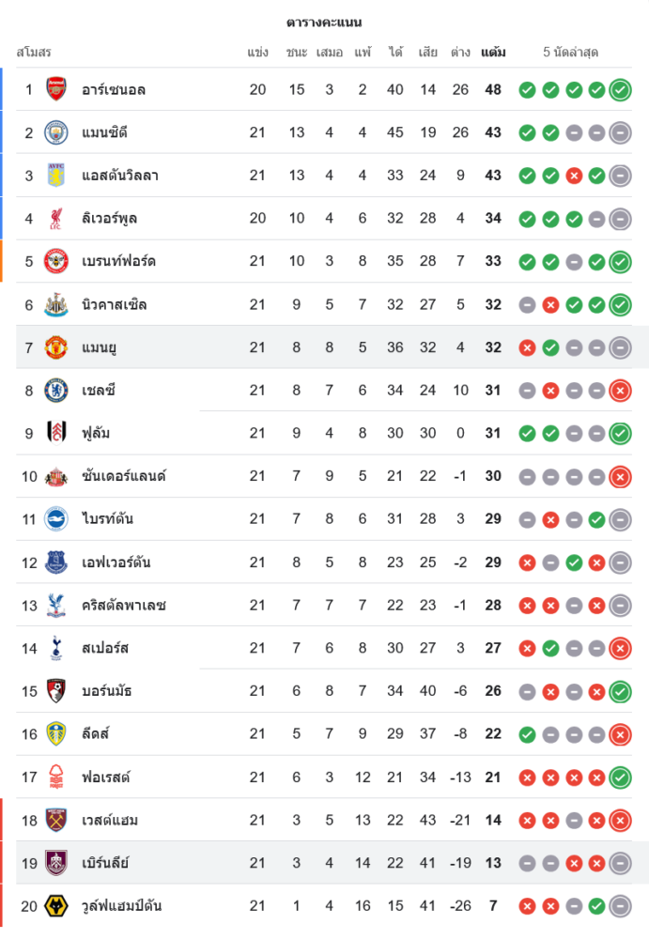Click Aston Villa's red loss result icon
The image size is (649, 939).
point(574,176)
